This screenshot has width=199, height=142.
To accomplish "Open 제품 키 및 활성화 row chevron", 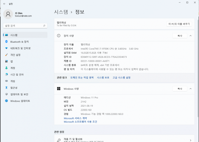I will 190,140.
